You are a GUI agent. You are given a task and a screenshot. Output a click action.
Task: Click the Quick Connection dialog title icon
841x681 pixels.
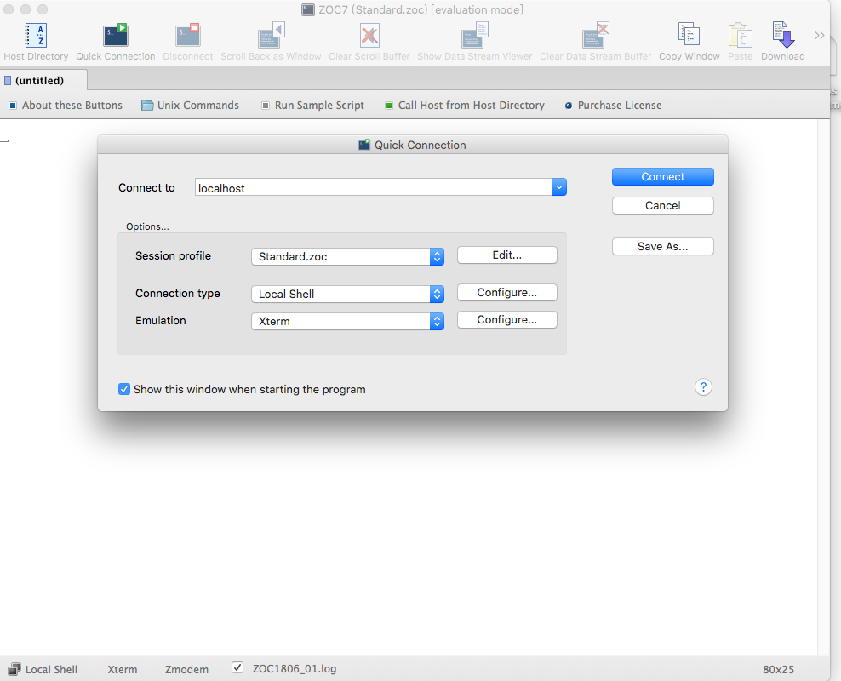[x=364, y=145]
